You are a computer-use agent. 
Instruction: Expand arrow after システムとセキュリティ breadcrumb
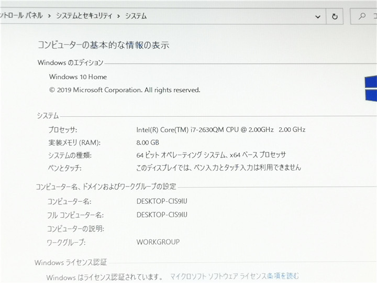point(118,16)
